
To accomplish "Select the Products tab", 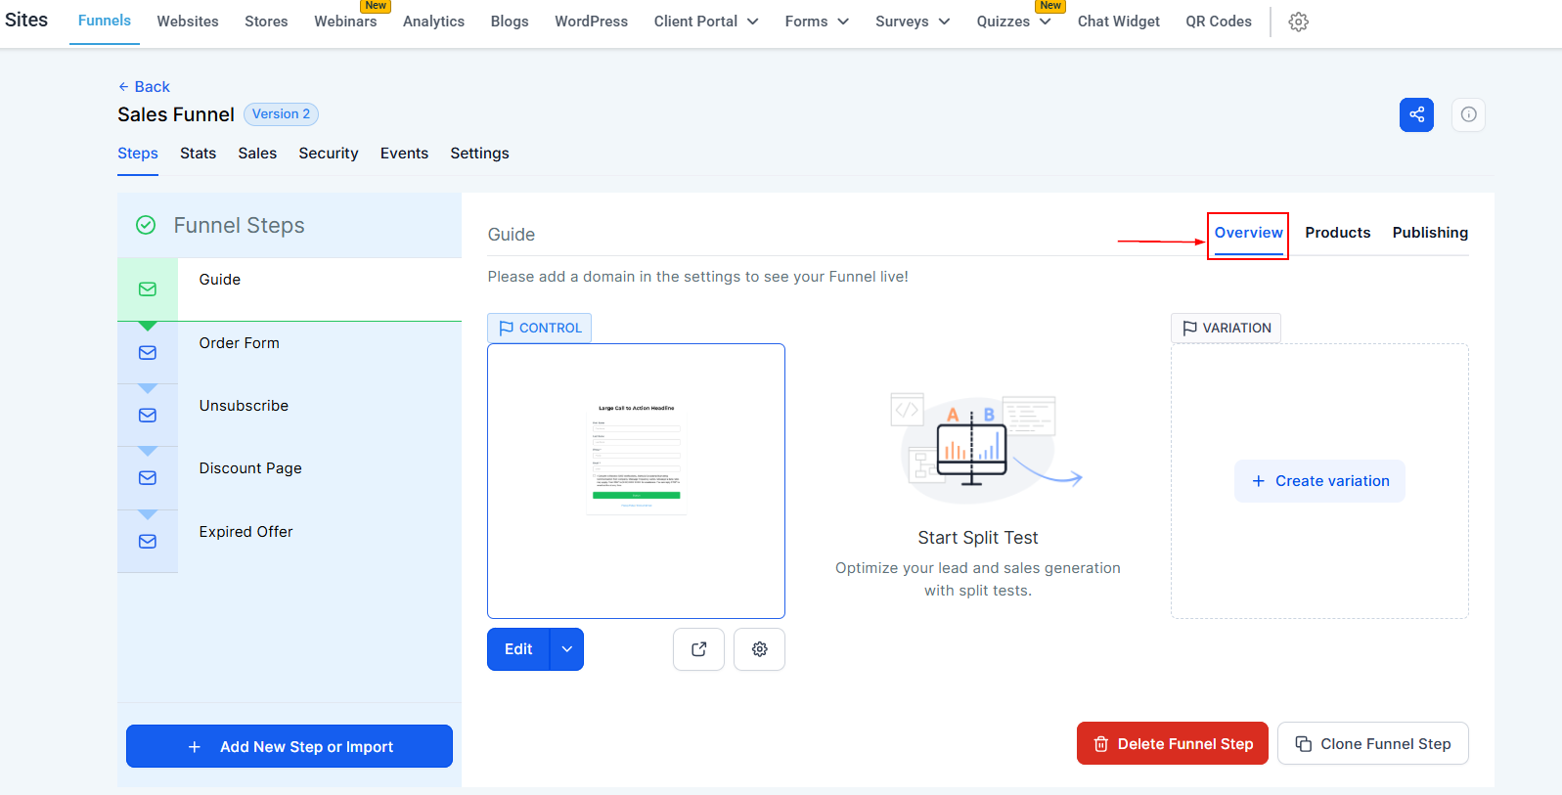I will point(1337,233).
